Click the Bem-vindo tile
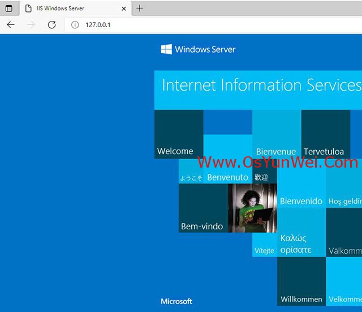 204,208
